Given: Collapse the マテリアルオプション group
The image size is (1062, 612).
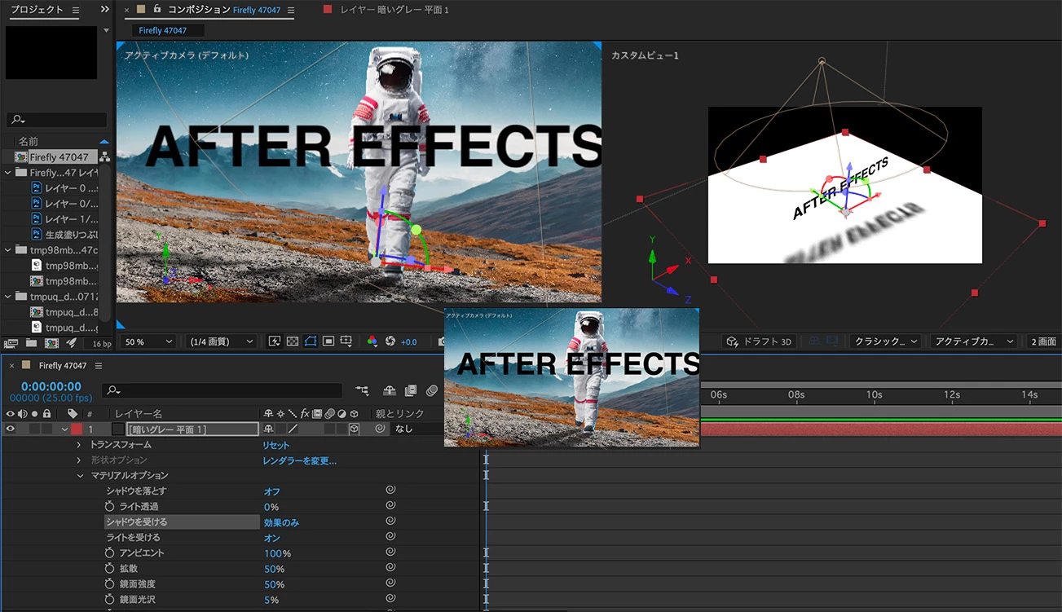Looking at the screenshot, I should tap(80, 475).
